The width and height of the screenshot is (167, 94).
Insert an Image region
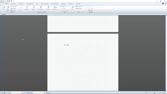(13, 10)
